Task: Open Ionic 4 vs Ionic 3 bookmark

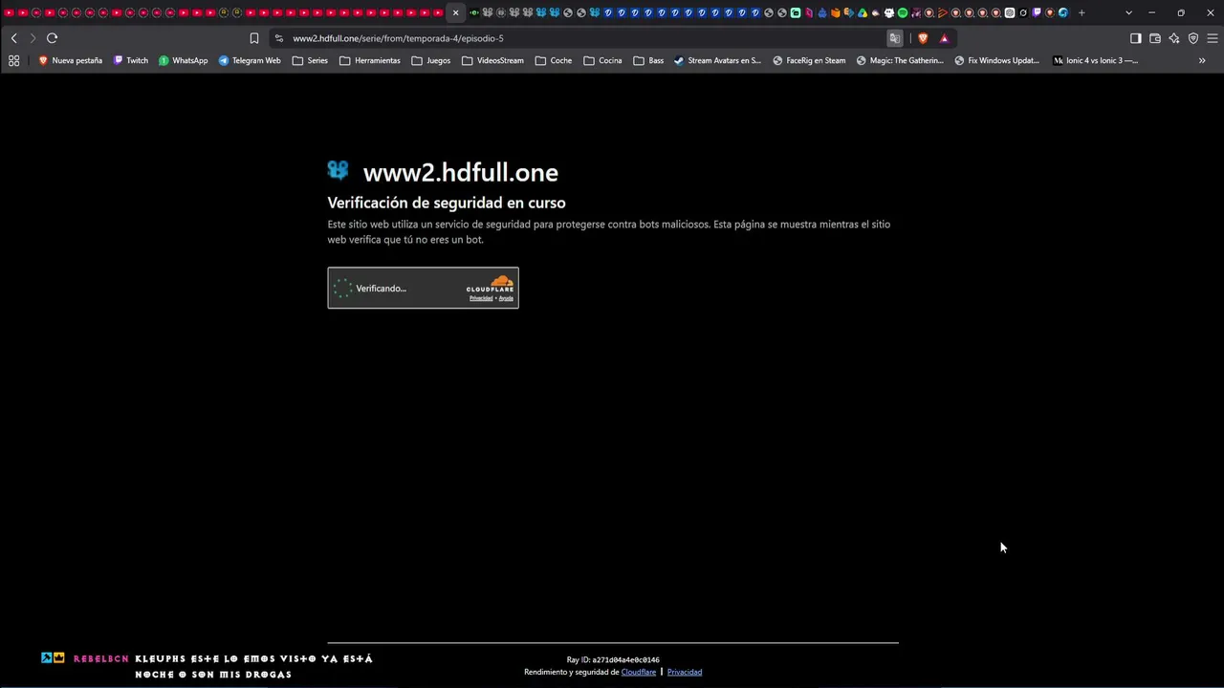Action: point(1096,60)
